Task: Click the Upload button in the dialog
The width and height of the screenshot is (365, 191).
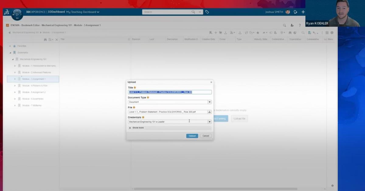Action: pos(192,136)
